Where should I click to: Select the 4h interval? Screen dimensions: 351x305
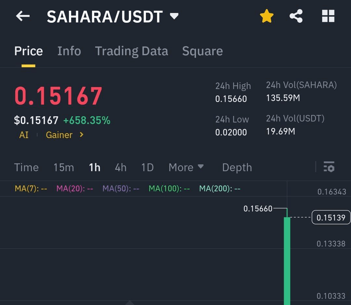[x=121, y=167]
